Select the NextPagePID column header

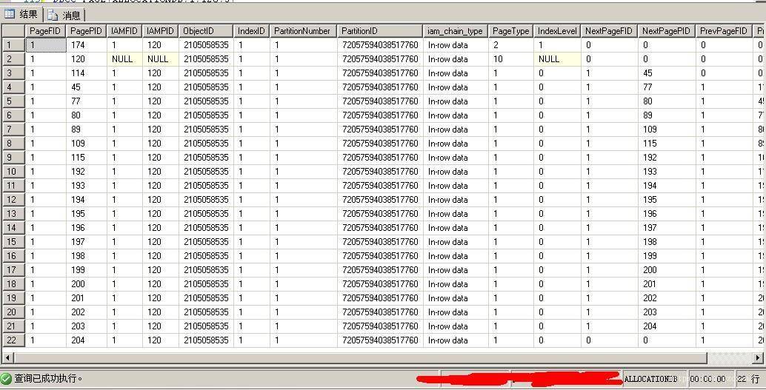point(667,31)
